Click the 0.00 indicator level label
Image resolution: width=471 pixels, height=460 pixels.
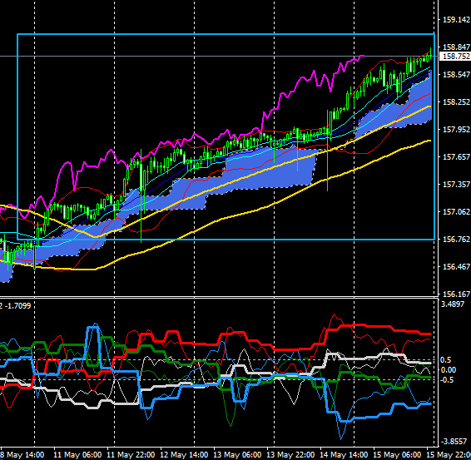[448, 369]
